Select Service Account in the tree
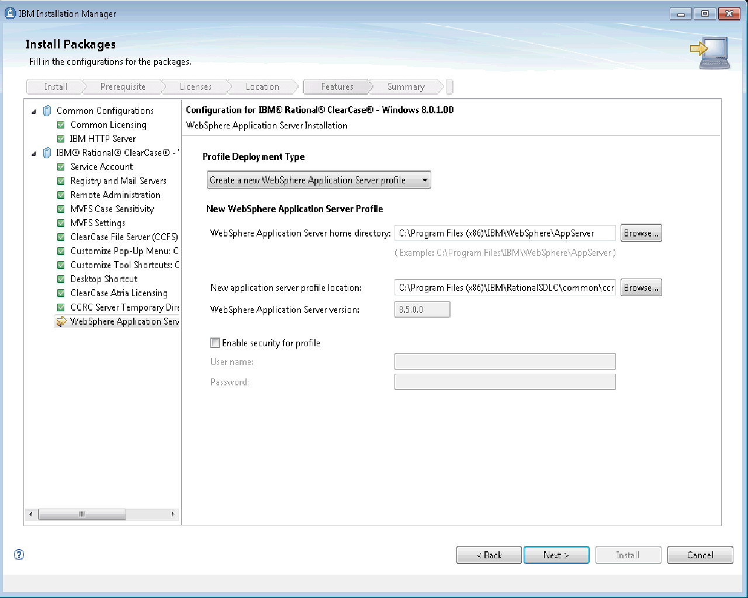The width and height of the screenshot is (748, 598). tap(102, 166)
